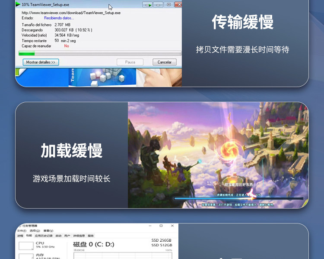Minimize the 任务管理器 window
This screenshot has height=259, width=324.
pyautogui.click(x=150, y=226)
